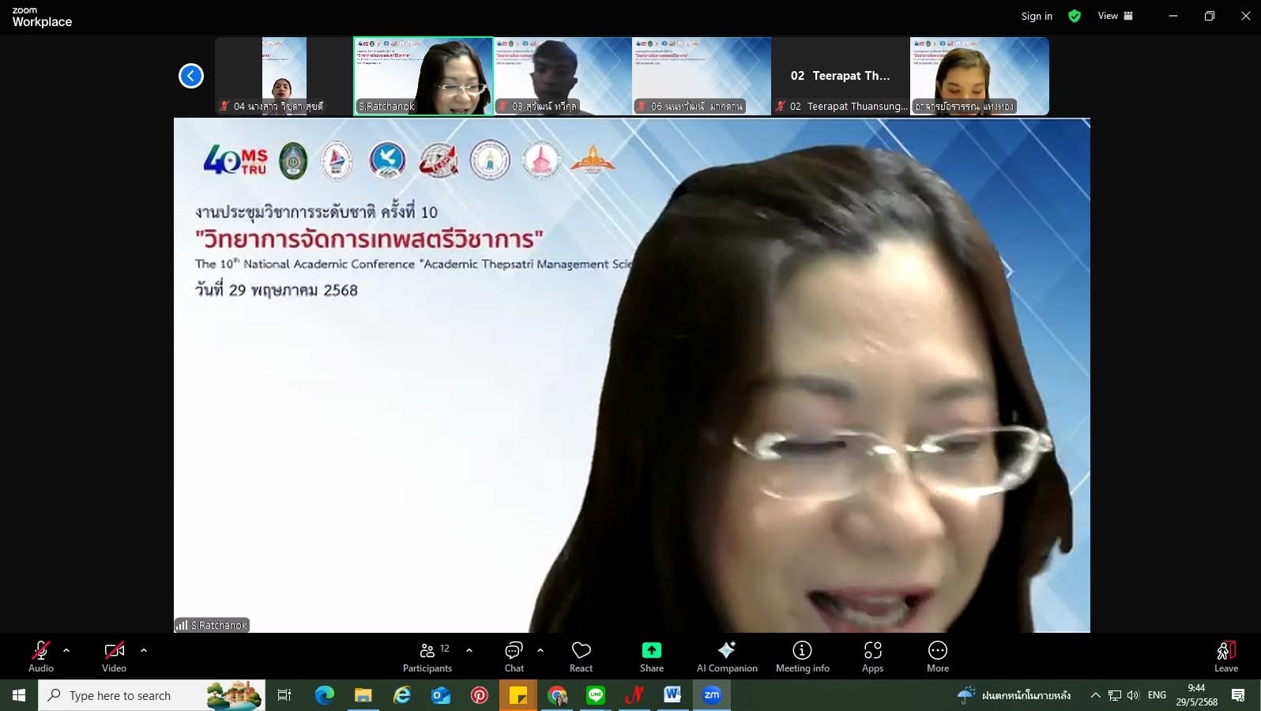Open the More options menu
The width and height of the screenshot is (1261, 711).
click(x=937, y=656)
